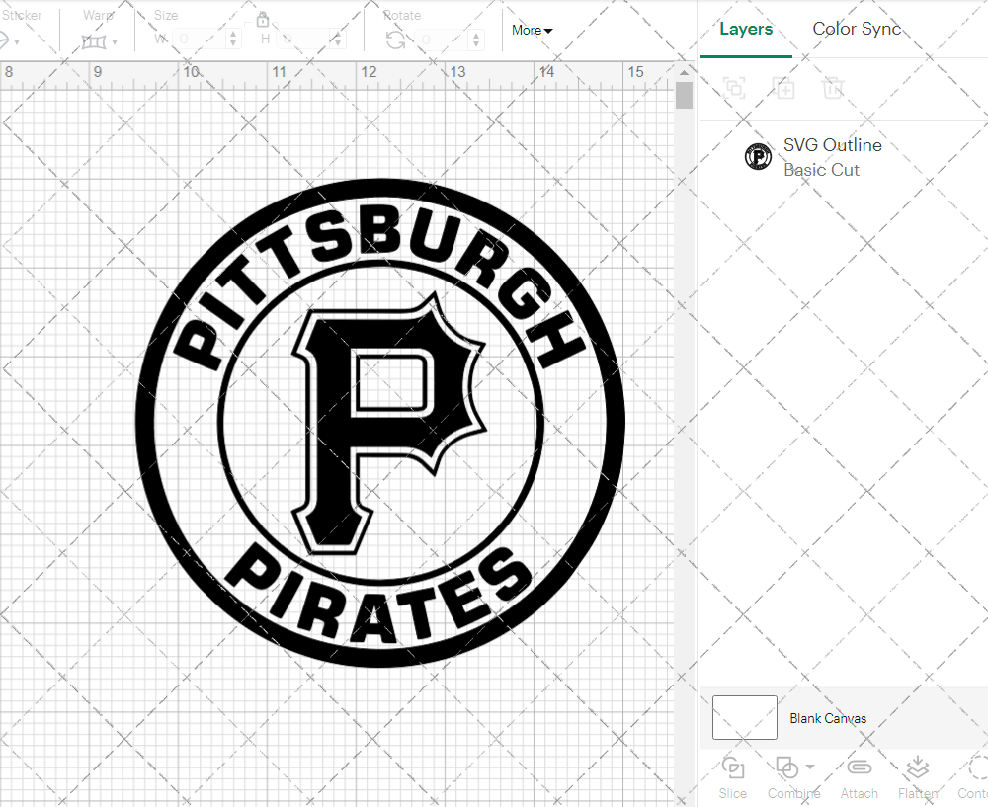Delete layer using the trash icon

834,89
